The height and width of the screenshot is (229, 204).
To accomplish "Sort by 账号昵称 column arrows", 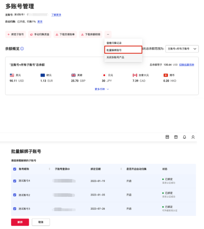I will [50, 169].
